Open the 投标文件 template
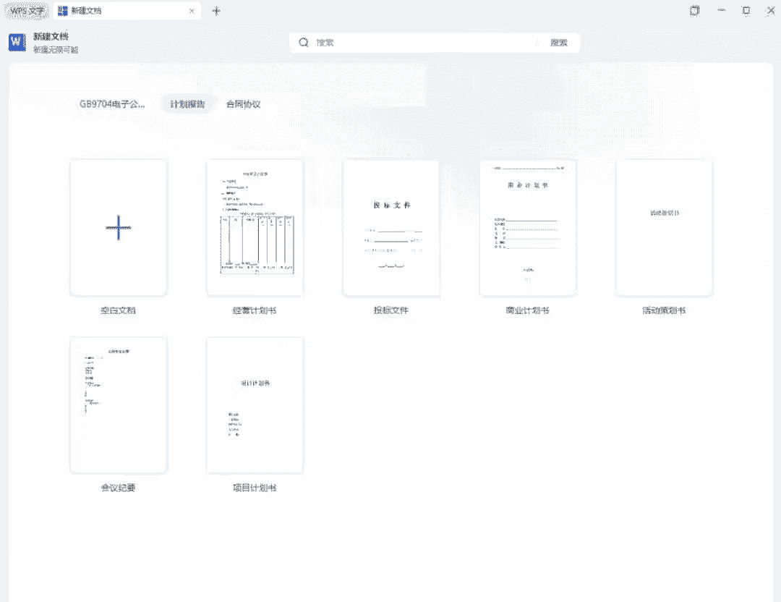 click(390, 227)
